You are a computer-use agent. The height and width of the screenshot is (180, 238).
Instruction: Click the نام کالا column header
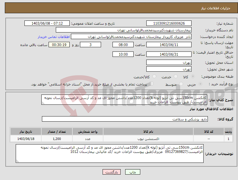[x=148, y=132]
